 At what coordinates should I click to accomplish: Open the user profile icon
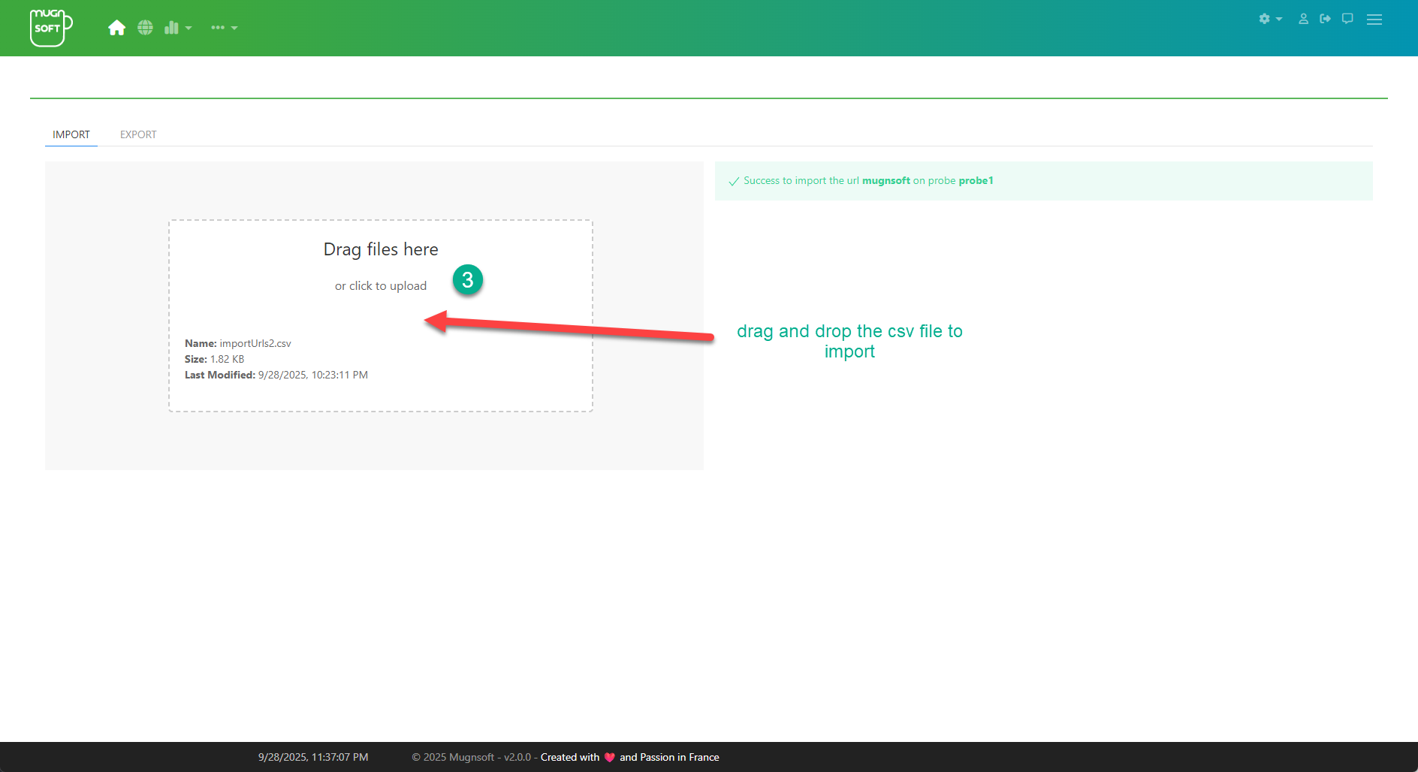pyautogui.click(x=1303, y=19)
